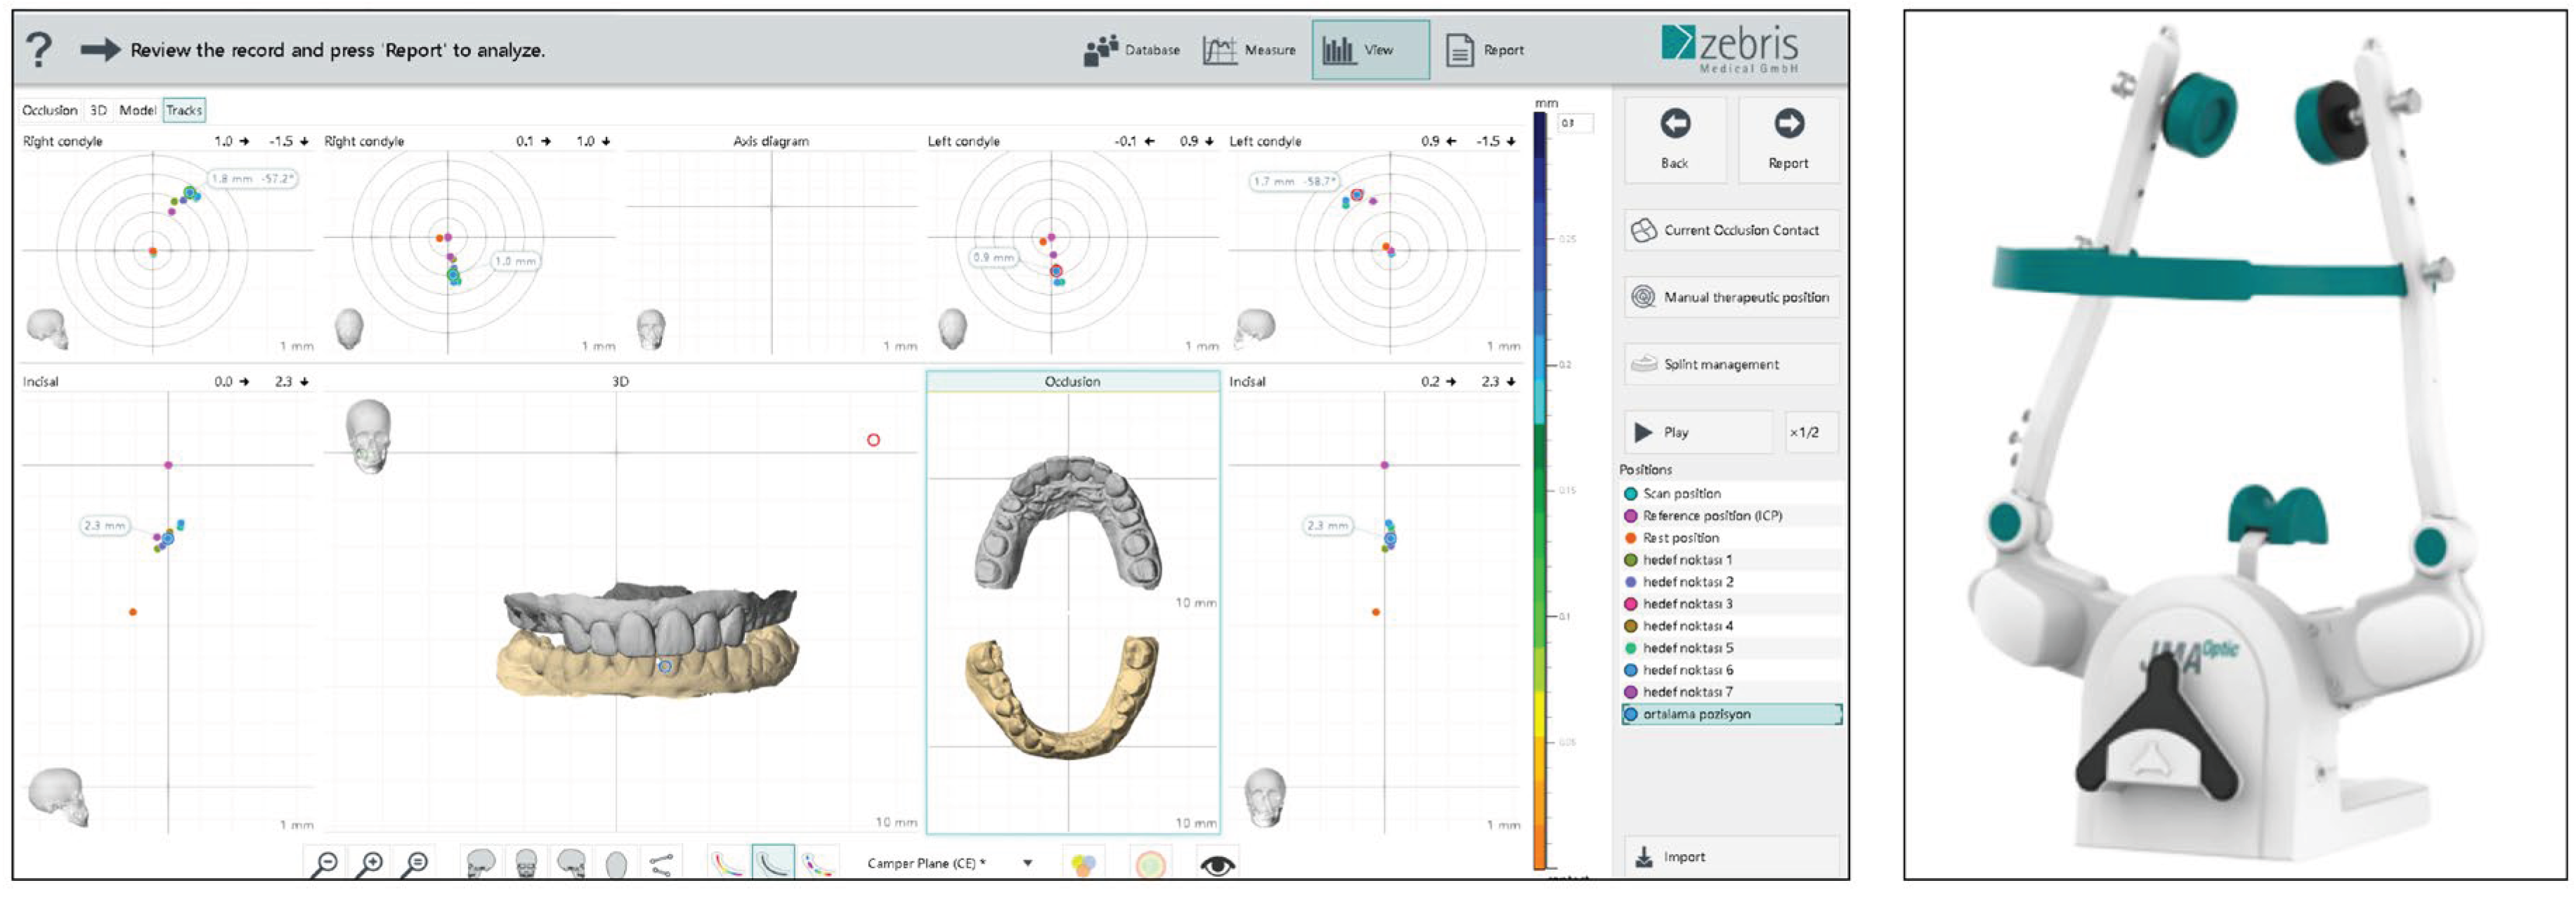Open the Database menu

click(1132, 50)
